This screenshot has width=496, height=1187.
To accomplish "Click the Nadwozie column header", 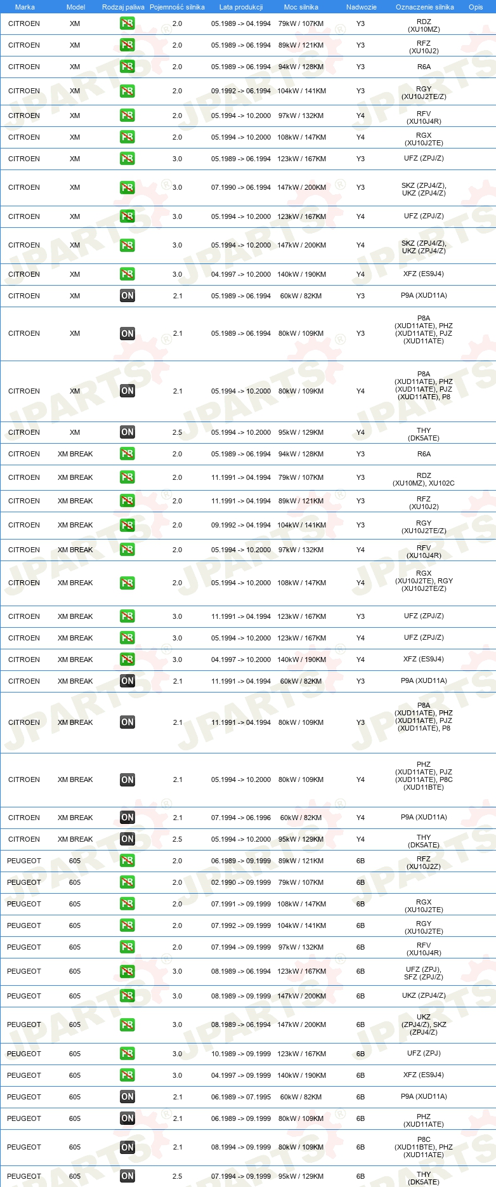I will coord(361,7).
